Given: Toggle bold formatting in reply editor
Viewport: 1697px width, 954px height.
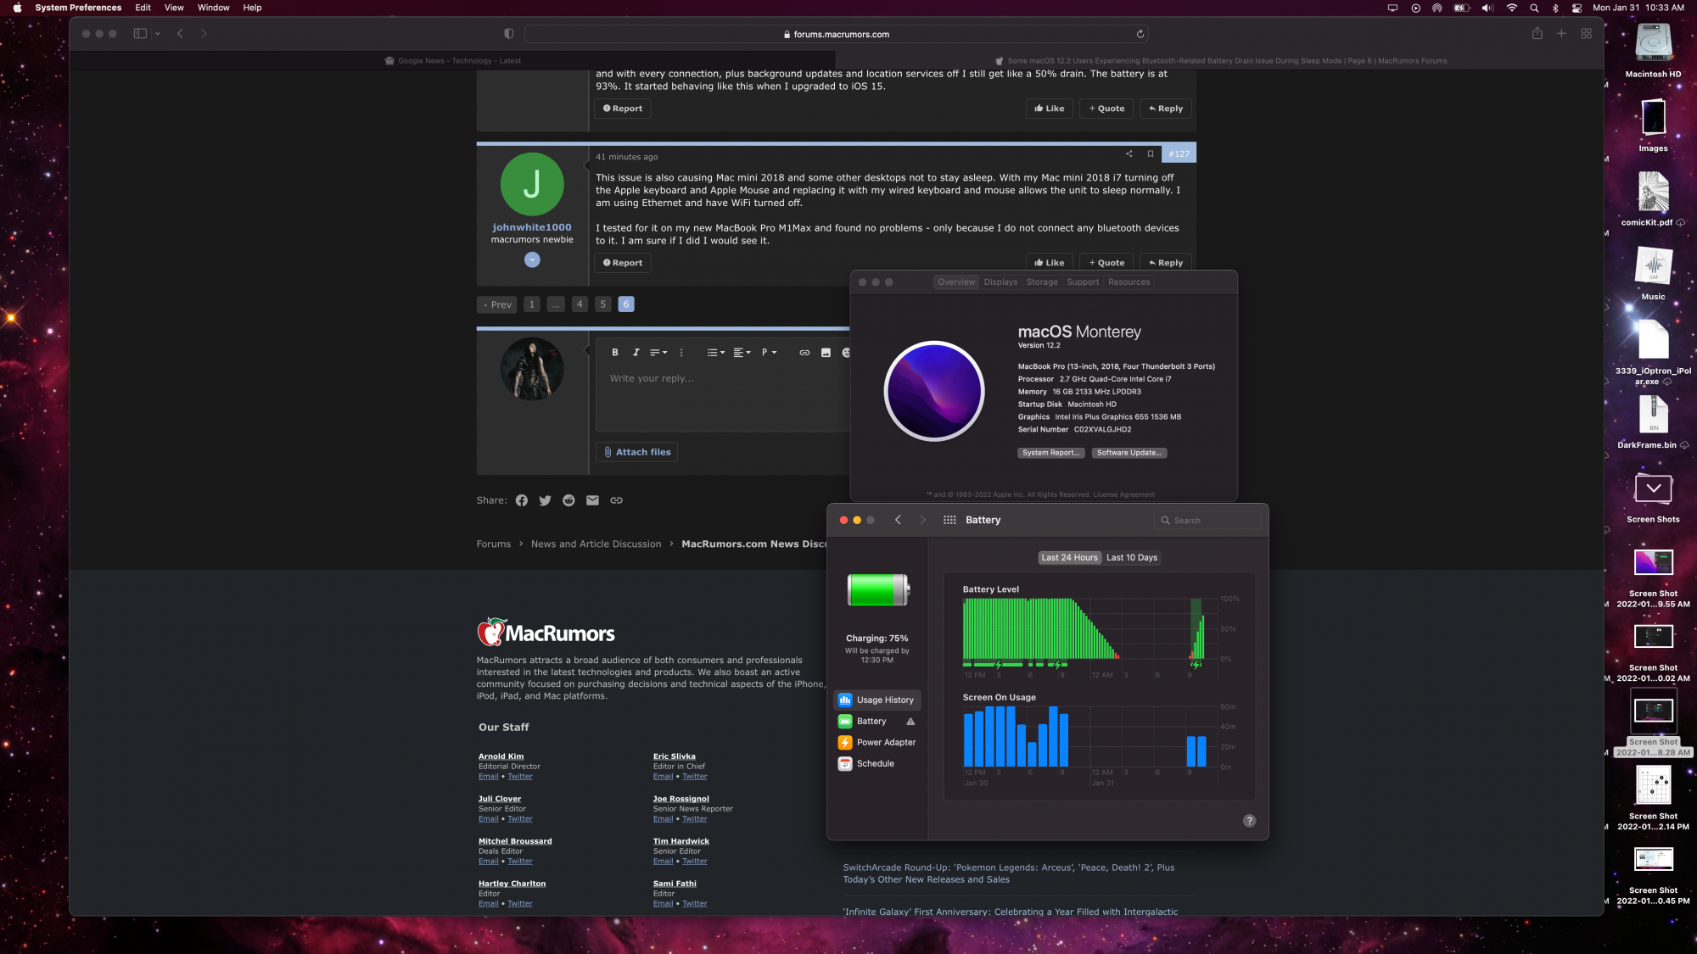Looking at the screenshot, I should point(615,353).
